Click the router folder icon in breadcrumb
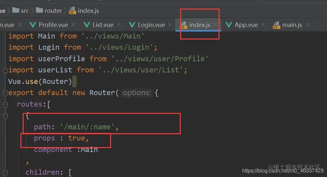The image size is (327, 177). (39, 10)
